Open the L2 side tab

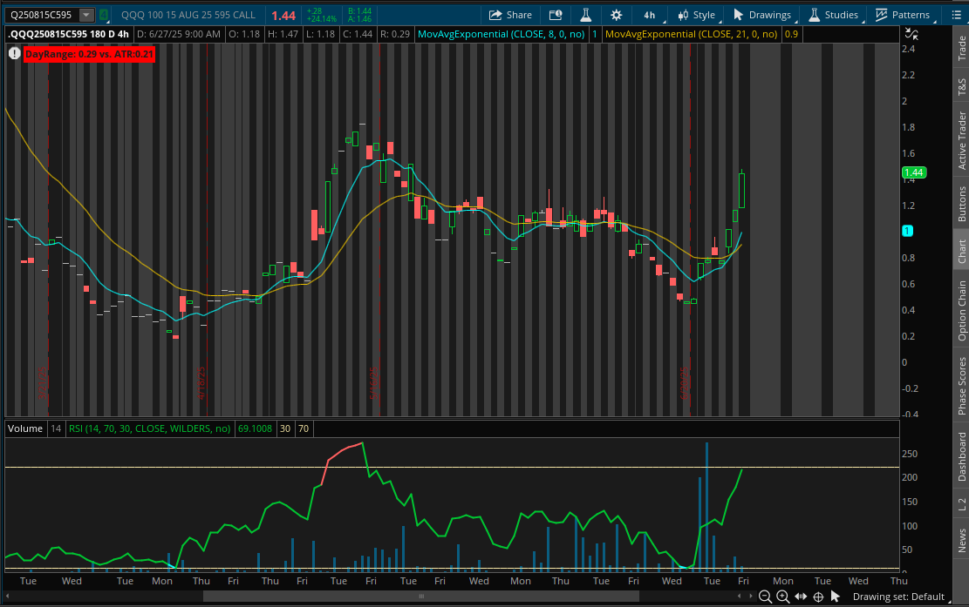[961, 504]
